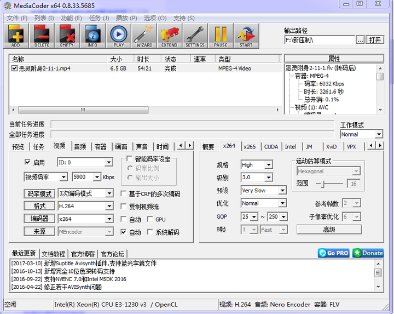
Task: Open the 5900 Kbps bitrate dropdown
Action: click(86, 177)
